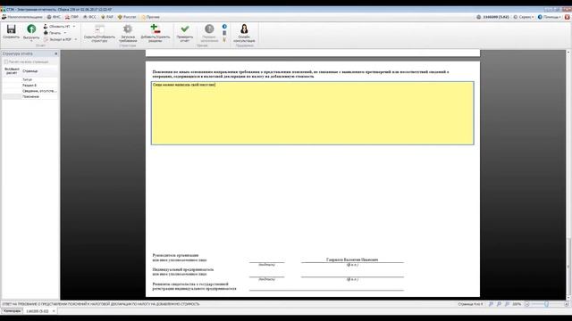Click the Онлайн консультация woman icon
The width and height of the screenshot is (572, 321).
click(x=244, y=29)
